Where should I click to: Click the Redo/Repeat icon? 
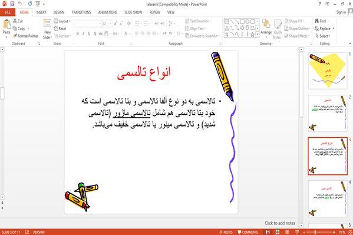coord(30,4)
